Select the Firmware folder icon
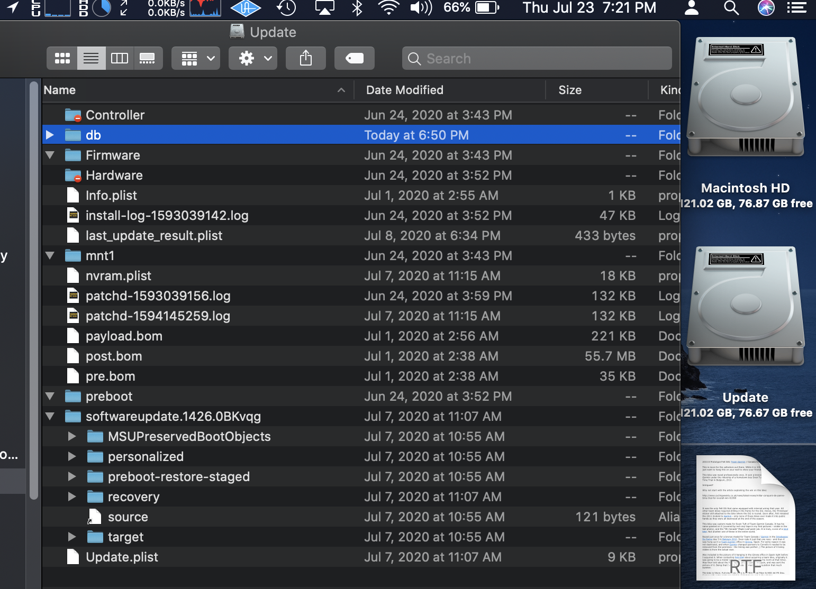Viewport: 816px width, 589px height. coord(73,155)
